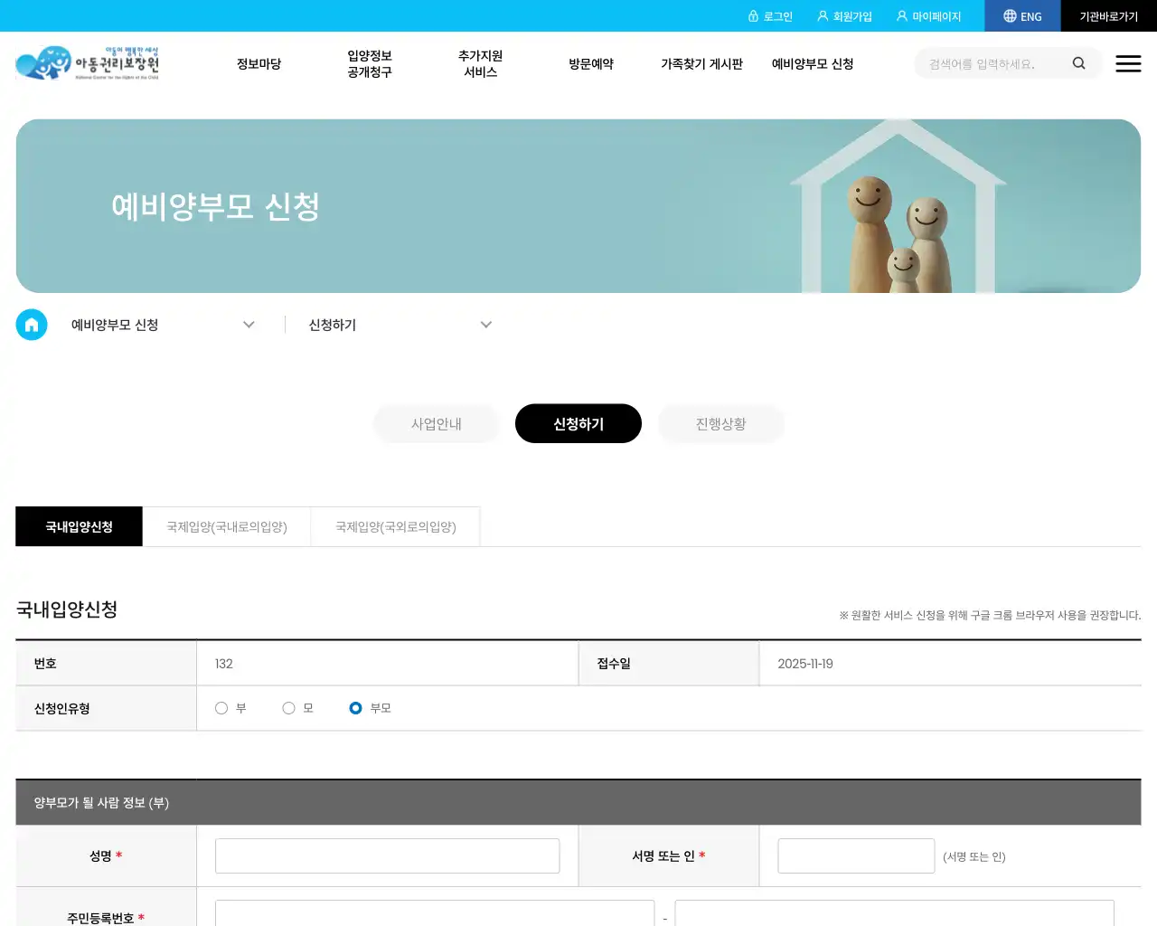
Task: Open the 방문예약 menu
Action: tap(591, 63)
